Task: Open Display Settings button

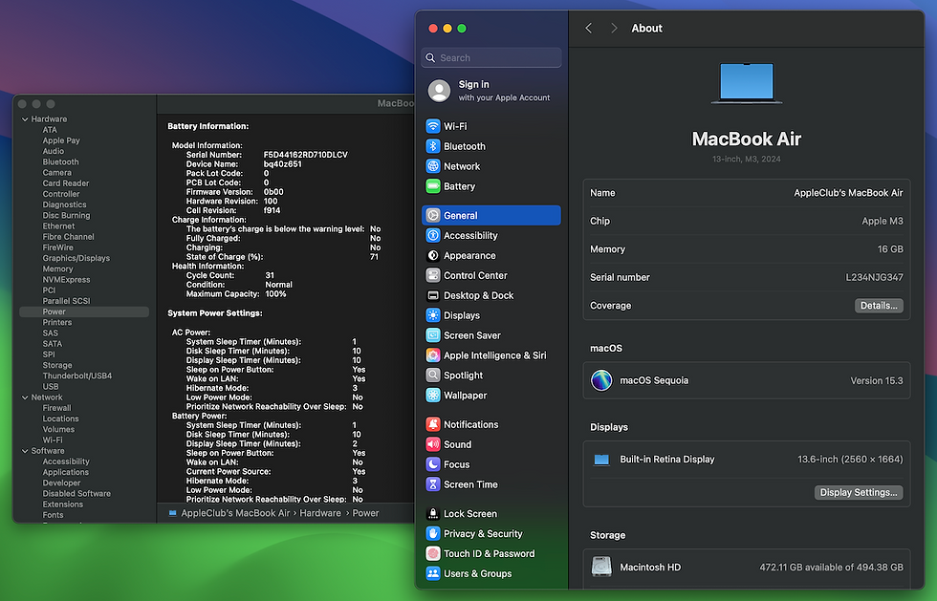Action: coord(859,492)
